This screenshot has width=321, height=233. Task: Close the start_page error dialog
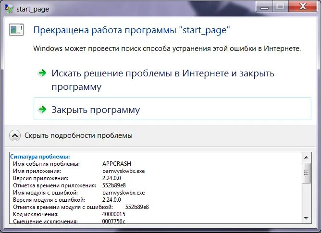[303, 6]
